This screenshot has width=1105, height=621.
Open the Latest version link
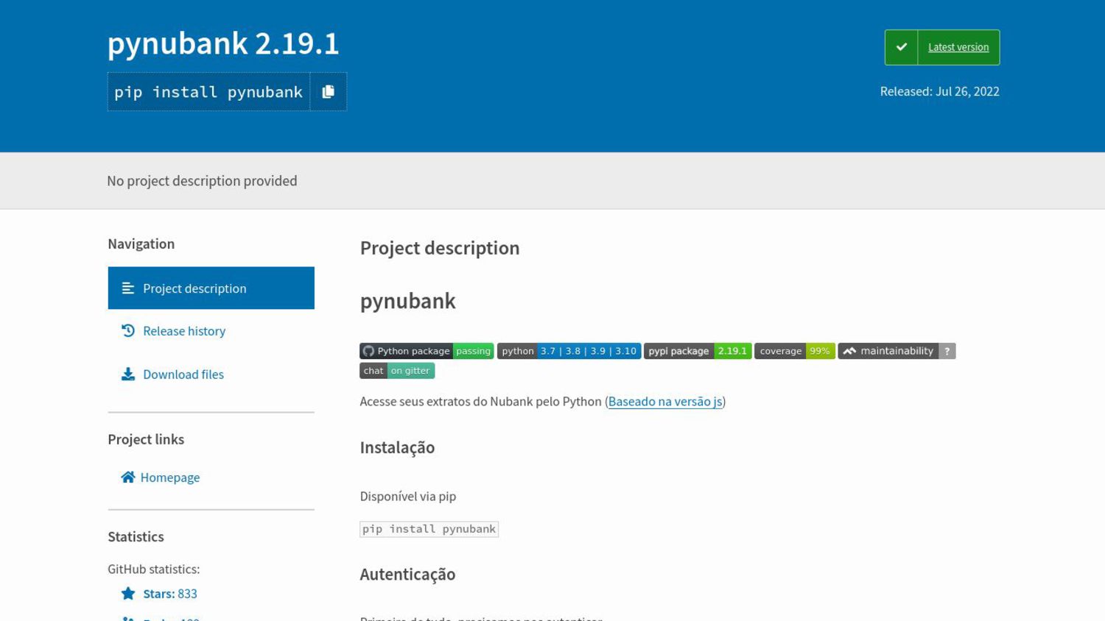[x=958, y=47]
